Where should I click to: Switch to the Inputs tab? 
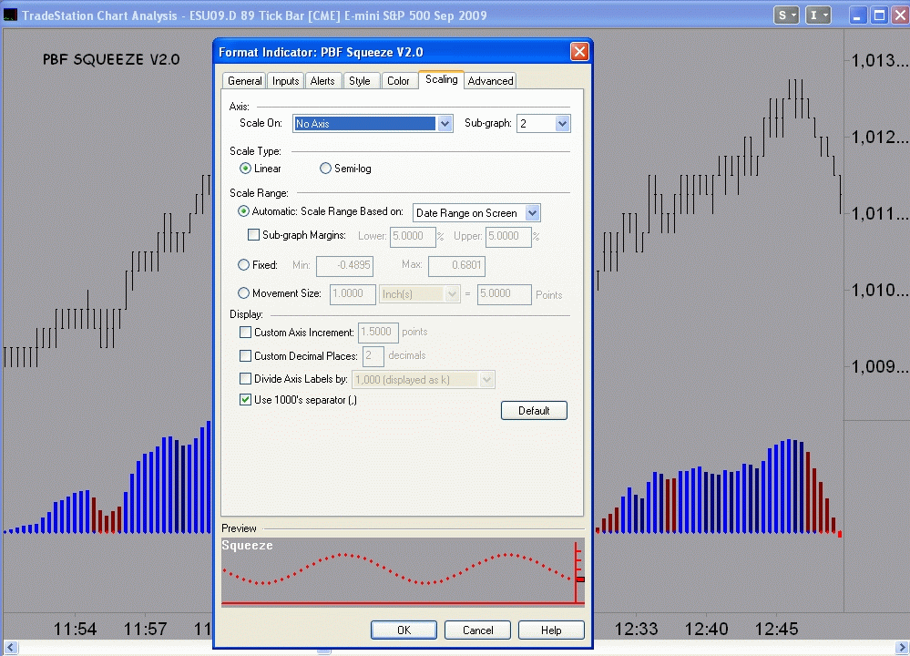coord(285,81)
